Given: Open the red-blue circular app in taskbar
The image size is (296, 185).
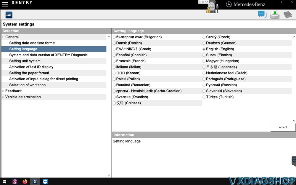Looking at the screenshot, I should [15, 182].
